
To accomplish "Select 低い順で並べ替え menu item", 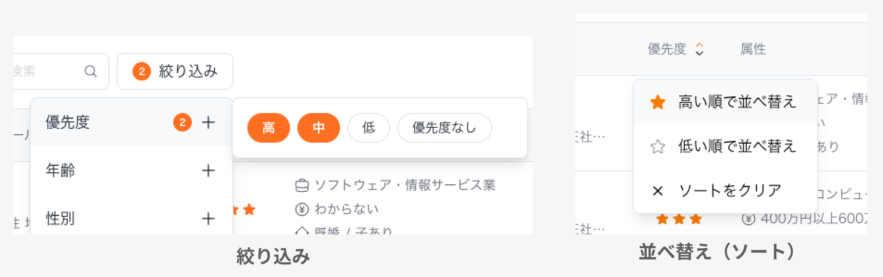I will tap(737, 146).
